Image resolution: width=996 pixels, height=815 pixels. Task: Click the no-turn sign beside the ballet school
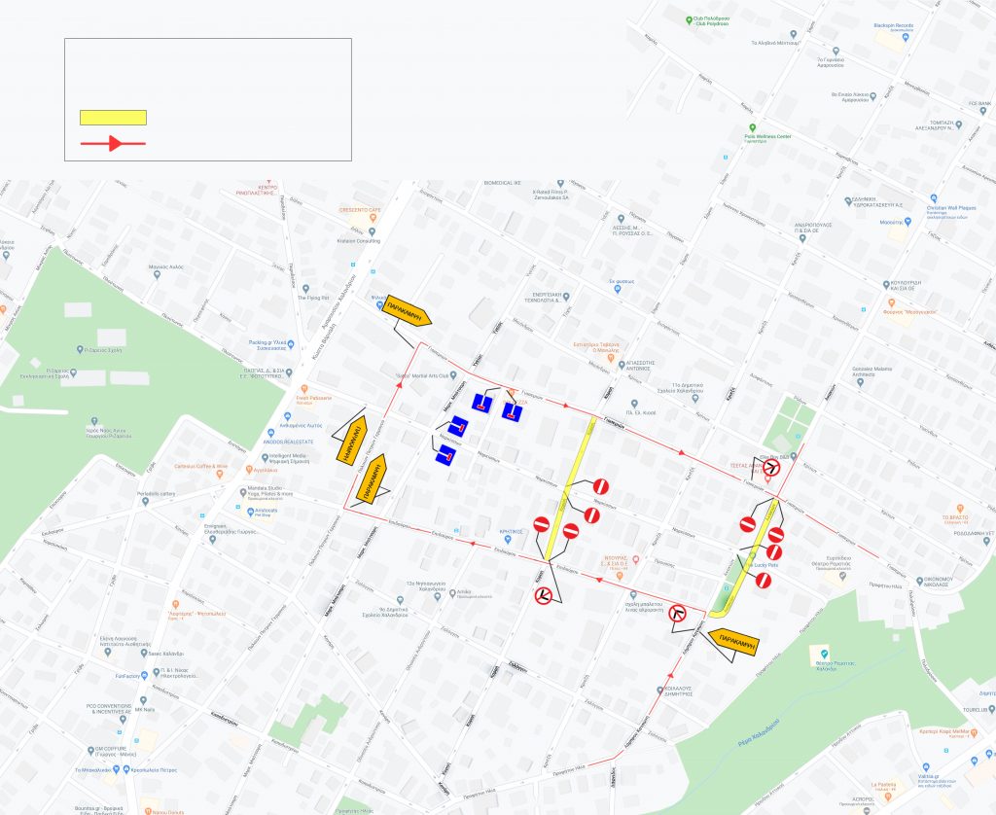(x=678, y=613)
